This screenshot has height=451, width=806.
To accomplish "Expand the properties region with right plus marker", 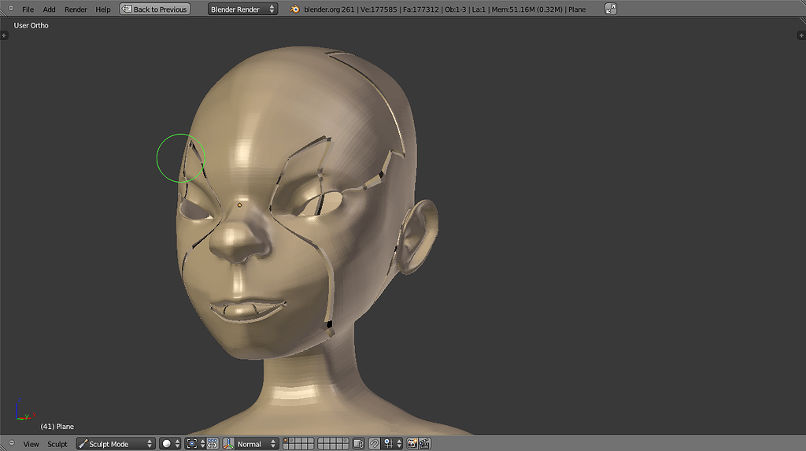I will (x=800, y=35).
